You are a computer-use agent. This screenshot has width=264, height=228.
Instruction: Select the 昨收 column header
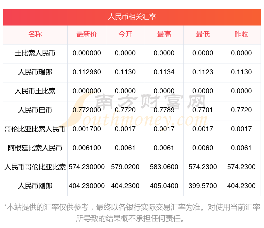241,35
